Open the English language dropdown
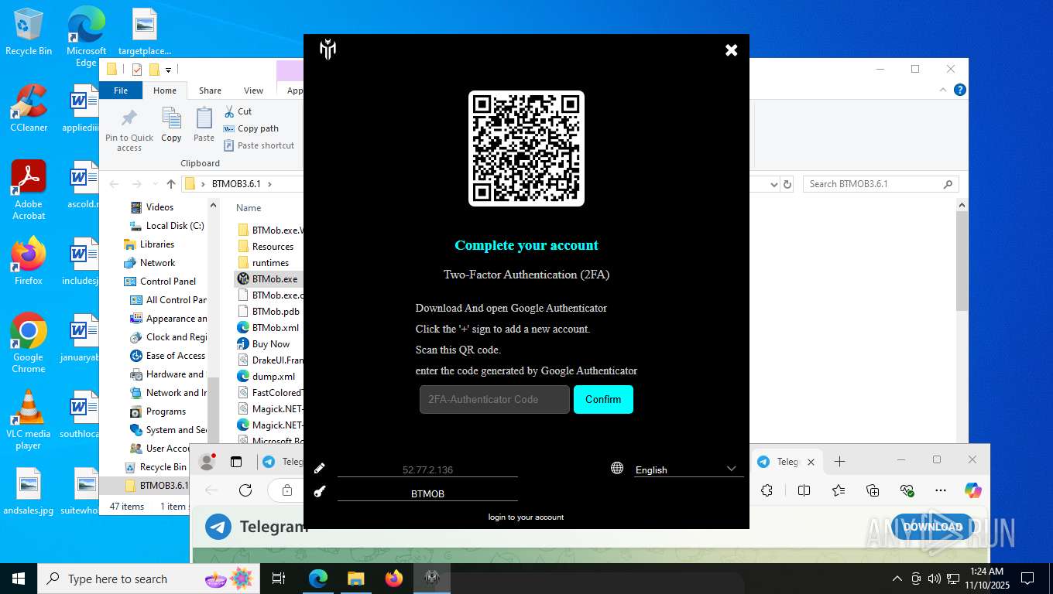Viewport: 1053px width, 594px height. coord(688,469)
